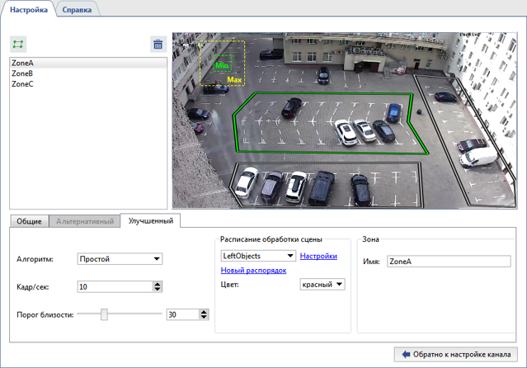Switch to the Справка tab
The width and height of the screenshot is (527, 368).
(77, 9)
